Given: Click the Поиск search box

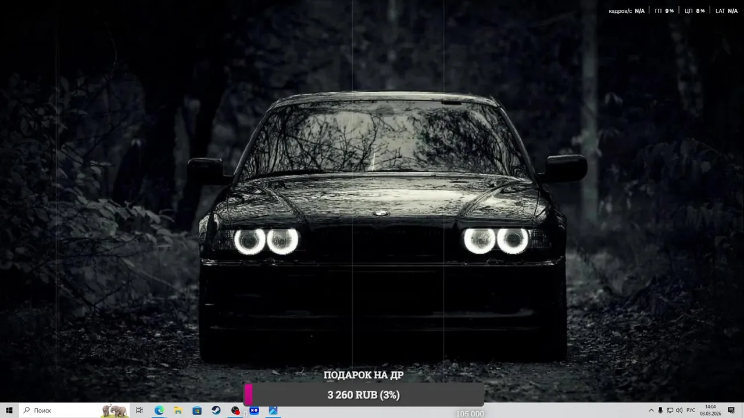Looking at the screenshot, I should [74, 410].
